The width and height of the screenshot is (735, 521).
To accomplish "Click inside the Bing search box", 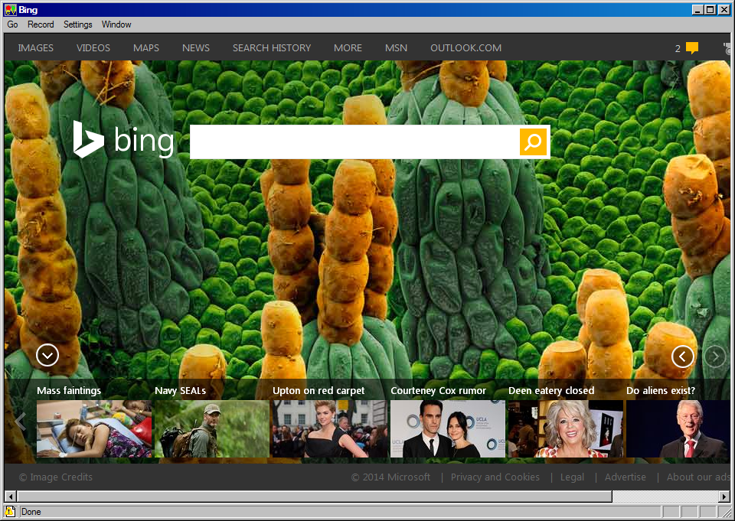I will tap(354, 142).
